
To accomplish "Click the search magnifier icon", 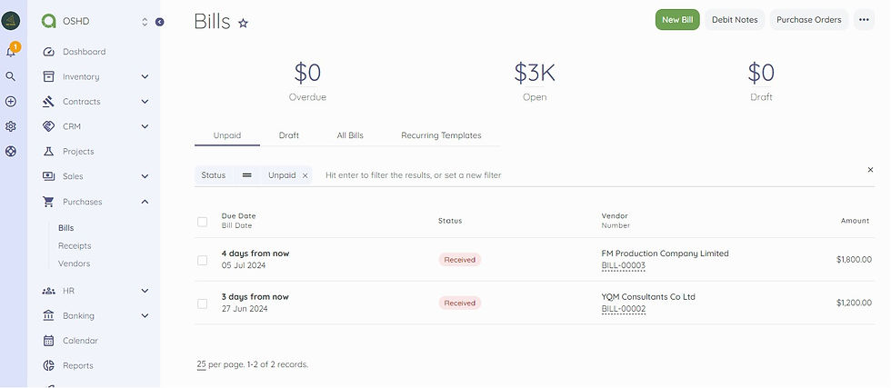I will [x=10, y=76].
